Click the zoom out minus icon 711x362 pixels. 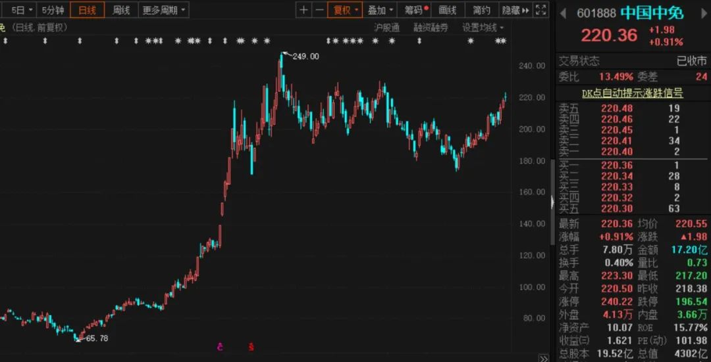pos(319,10)
